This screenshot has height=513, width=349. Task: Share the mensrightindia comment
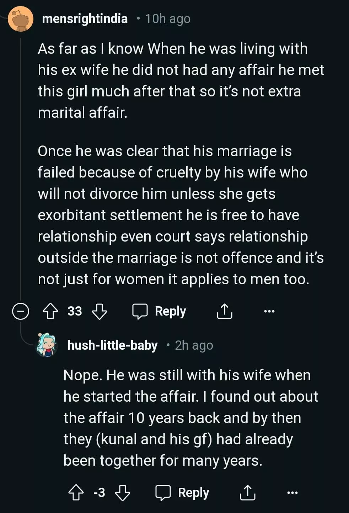[x=225, y=311]
